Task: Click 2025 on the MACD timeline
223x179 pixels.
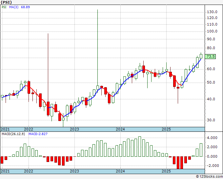Action: [166, 171]
